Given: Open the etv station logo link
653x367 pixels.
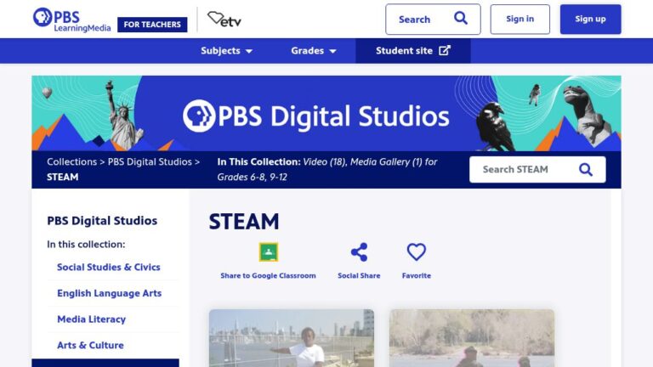Looking at the screenshot, I should [224, 20].
